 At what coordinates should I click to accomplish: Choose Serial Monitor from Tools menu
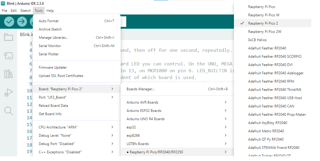click(50, 46)
